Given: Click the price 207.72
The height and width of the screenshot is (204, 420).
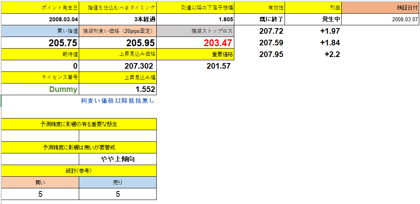Looking at the screenshot, I should (271, 31).
